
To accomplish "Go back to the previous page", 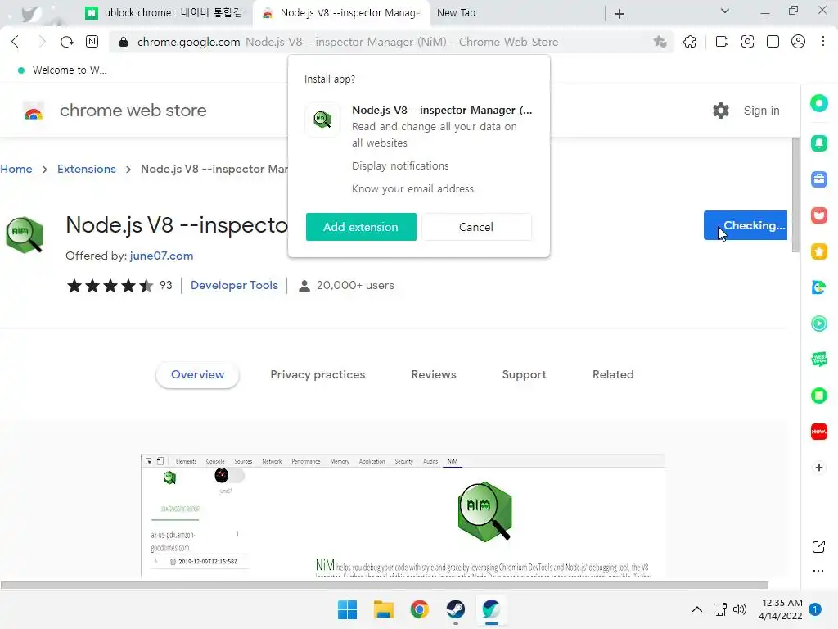I will 16,42.
